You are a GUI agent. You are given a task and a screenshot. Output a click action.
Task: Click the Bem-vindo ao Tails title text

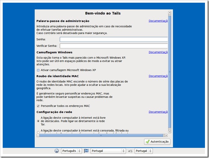(x=103, y=13)
